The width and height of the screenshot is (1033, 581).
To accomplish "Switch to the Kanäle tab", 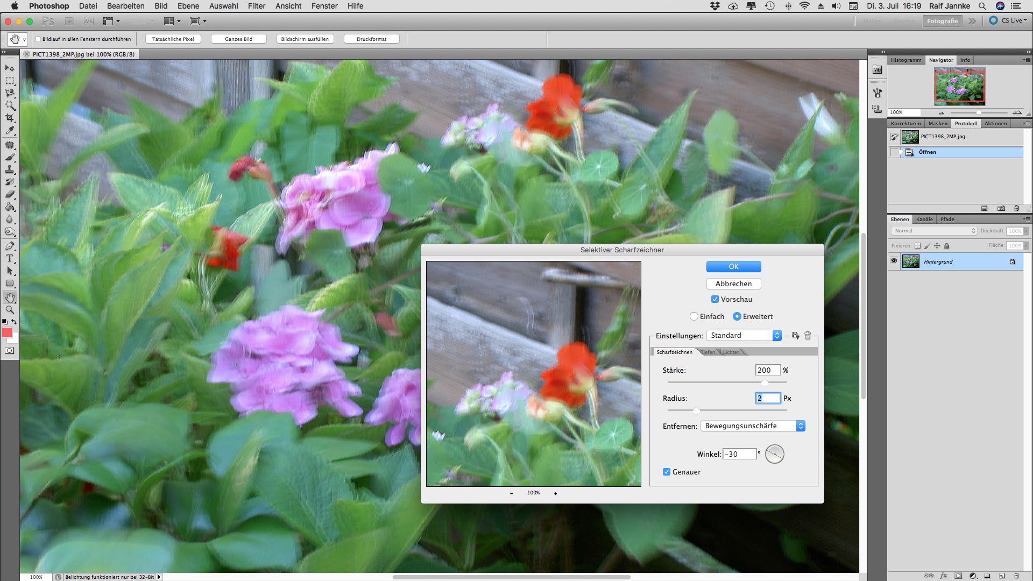I will point(924,219).
